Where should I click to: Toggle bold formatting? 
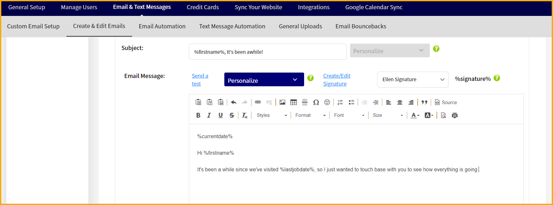click(198, 115)
